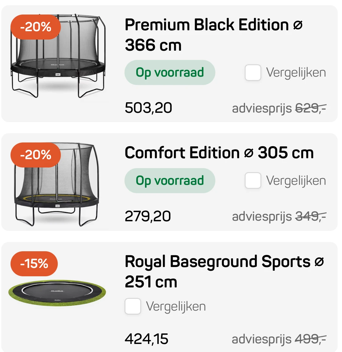Click Op voorraad label for Premium Black Edition

click(170, 72)
